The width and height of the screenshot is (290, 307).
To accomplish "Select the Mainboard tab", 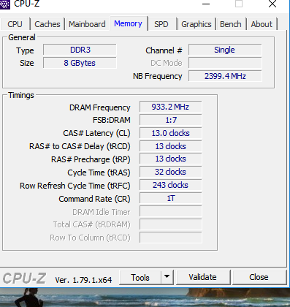I will (87, 24).
